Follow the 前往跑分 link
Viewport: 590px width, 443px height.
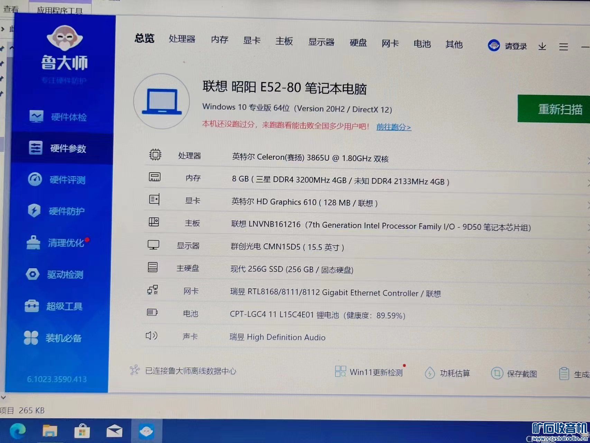(394, 127)
